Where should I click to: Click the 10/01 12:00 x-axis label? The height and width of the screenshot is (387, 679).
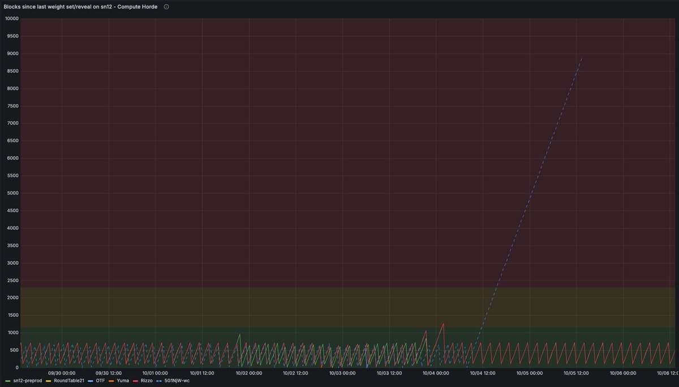(201, 373)
